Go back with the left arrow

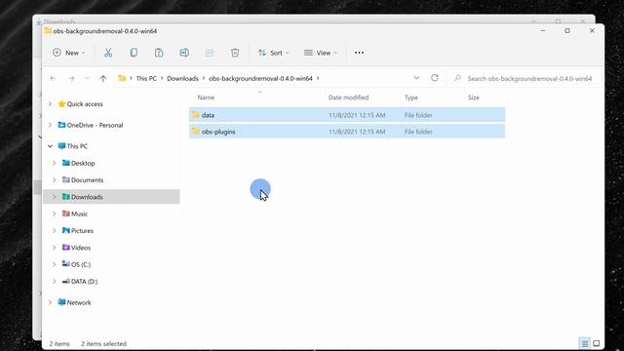click(53, 78)
